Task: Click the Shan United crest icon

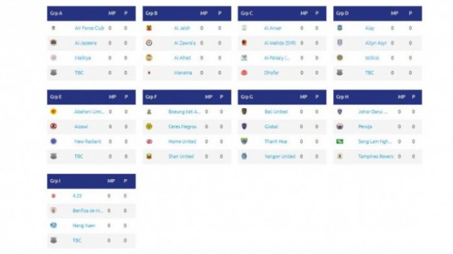Action: pyautogui.click(x=149, y=156)
